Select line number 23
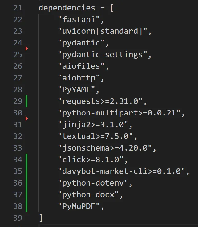The height and width of the screenshot is (227, 198). [18, 31]
